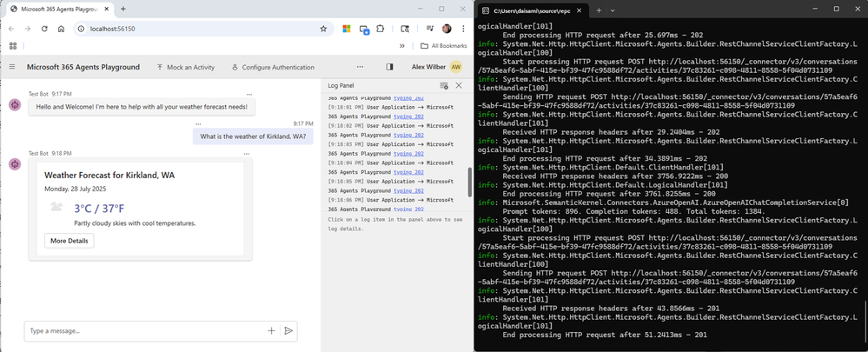
Task: Bookmark this page with the star icon
Action: [x=323, y=29]
